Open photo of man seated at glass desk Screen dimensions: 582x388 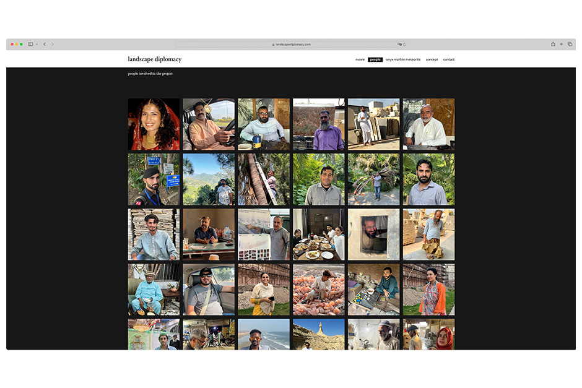(209, 235)
